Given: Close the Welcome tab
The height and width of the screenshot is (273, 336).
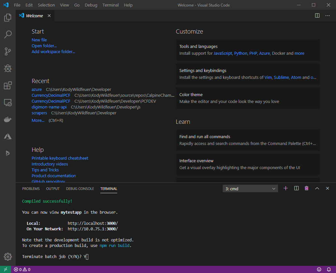Looking at the screenshot, I should pos(49,16).
